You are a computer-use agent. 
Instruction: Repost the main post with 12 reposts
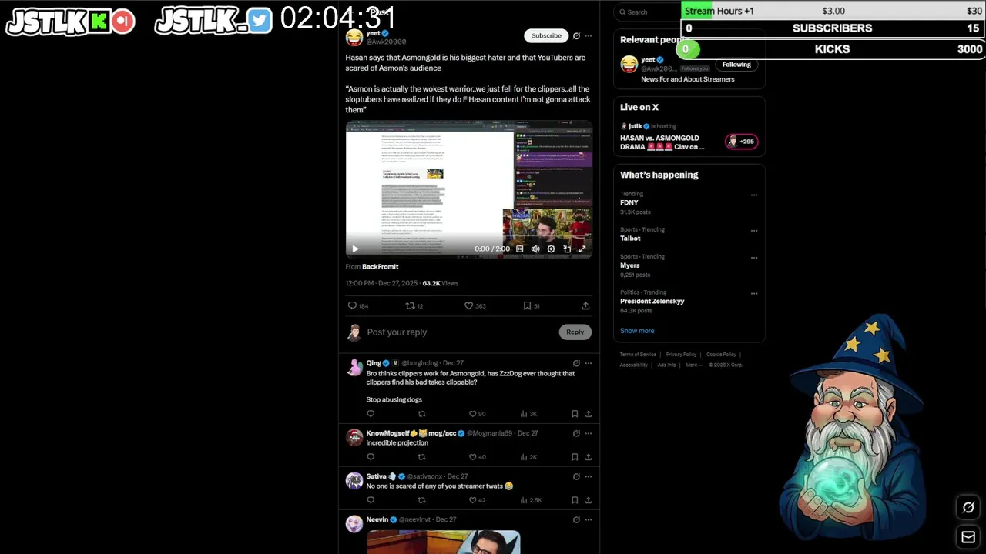(x=414, y=305)
